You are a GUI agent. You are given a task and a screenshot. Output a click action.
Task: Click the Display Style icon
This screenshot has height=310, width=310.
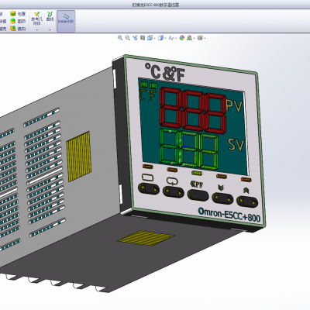160,38
